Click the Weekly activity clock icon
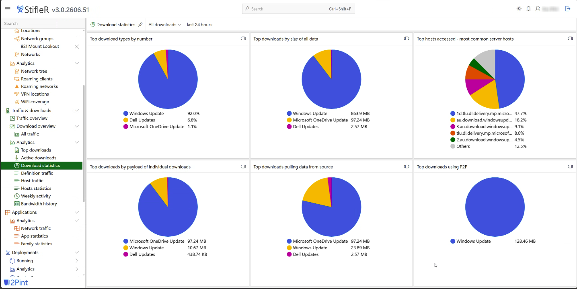The height and width of the screenshot is (289, 577). point(17,196)
